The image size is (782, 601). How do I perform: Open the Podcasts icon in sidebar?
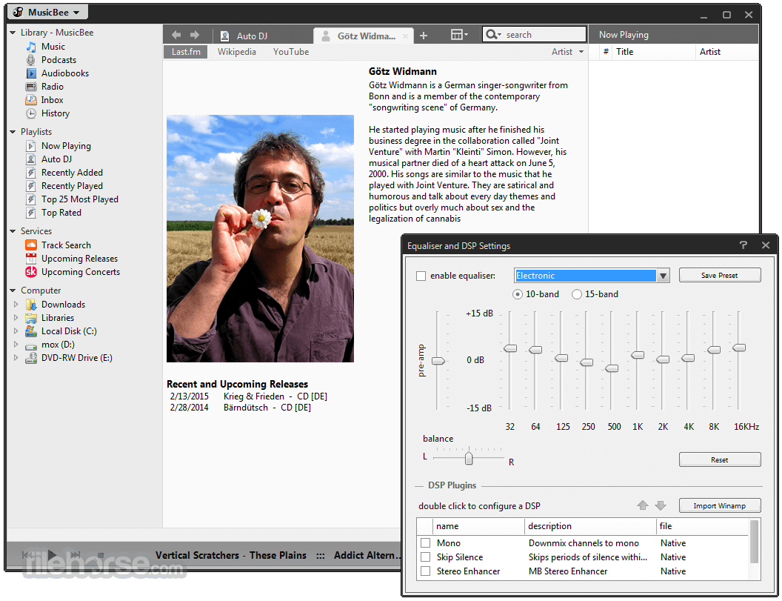tap(31, 60)
